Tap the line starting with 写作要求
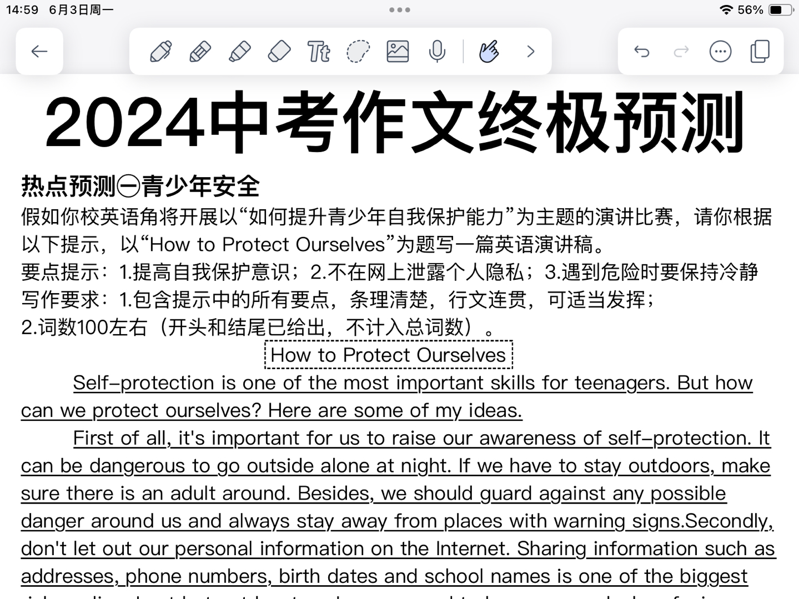The height and width of the screenshot is (599, 799). (339, 300)
